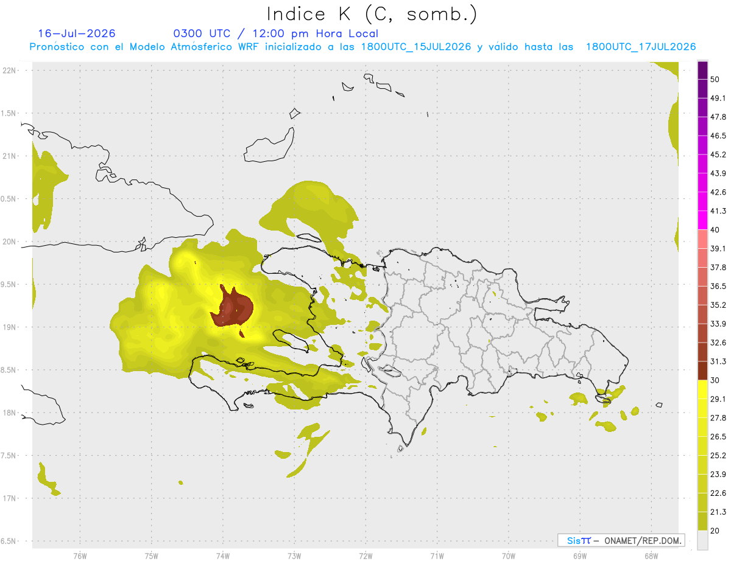
Task: Click the dark brown K-index maximum on the map
Action: [x=233, y=309]
